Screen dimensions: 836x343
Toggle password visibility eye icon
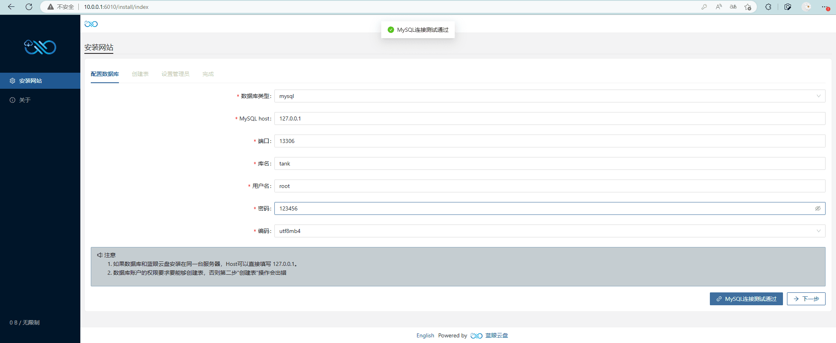point(818,208)
